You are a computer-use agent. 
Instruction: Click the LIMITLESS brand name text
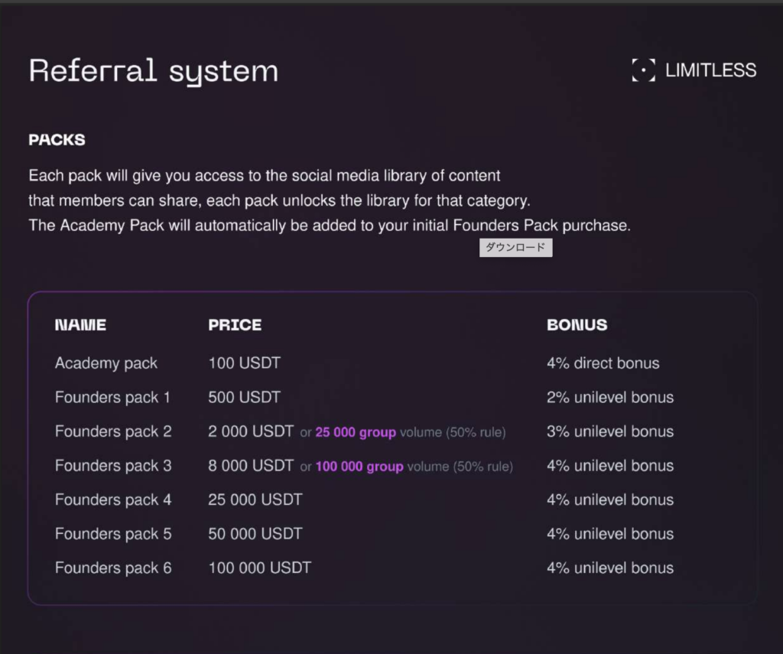pos(710,70)
